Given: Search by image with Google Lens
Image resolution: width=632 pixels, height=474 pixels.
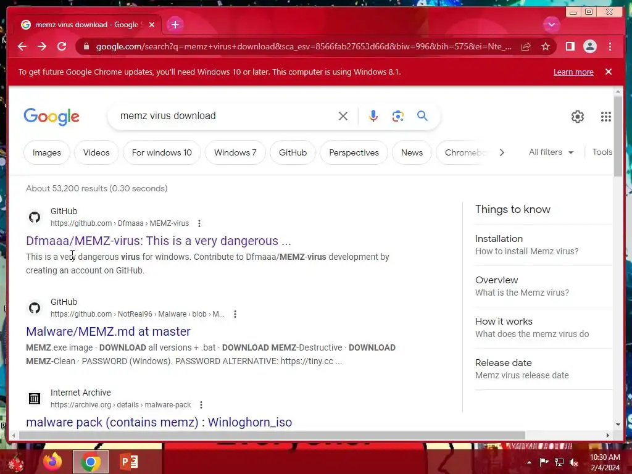Looking at the screenshot, I should point(398,116).
